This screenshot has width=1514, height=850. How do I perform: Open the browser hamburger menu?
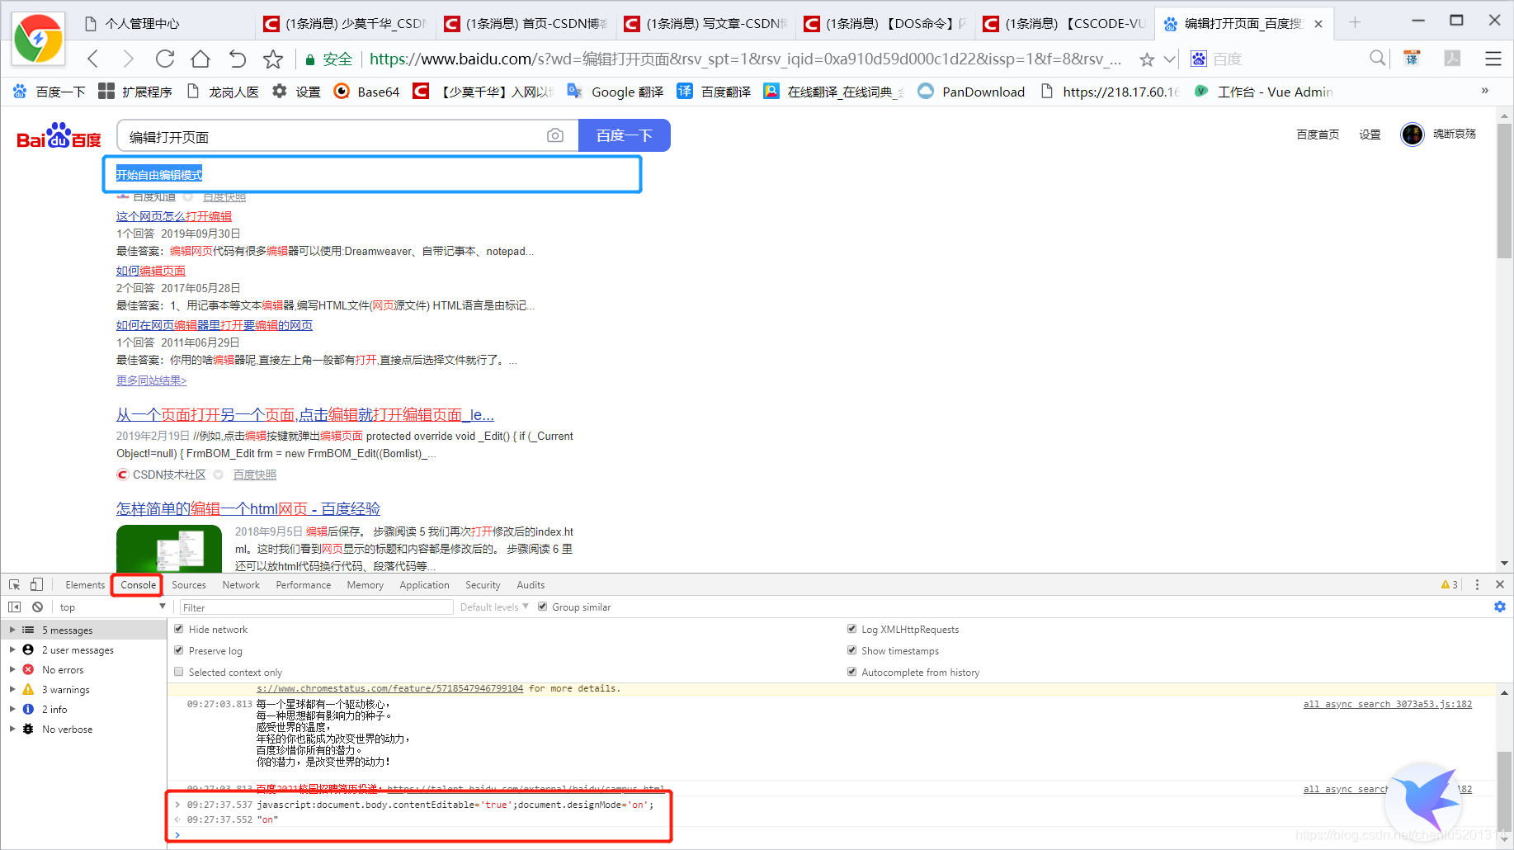point(1493,59)
